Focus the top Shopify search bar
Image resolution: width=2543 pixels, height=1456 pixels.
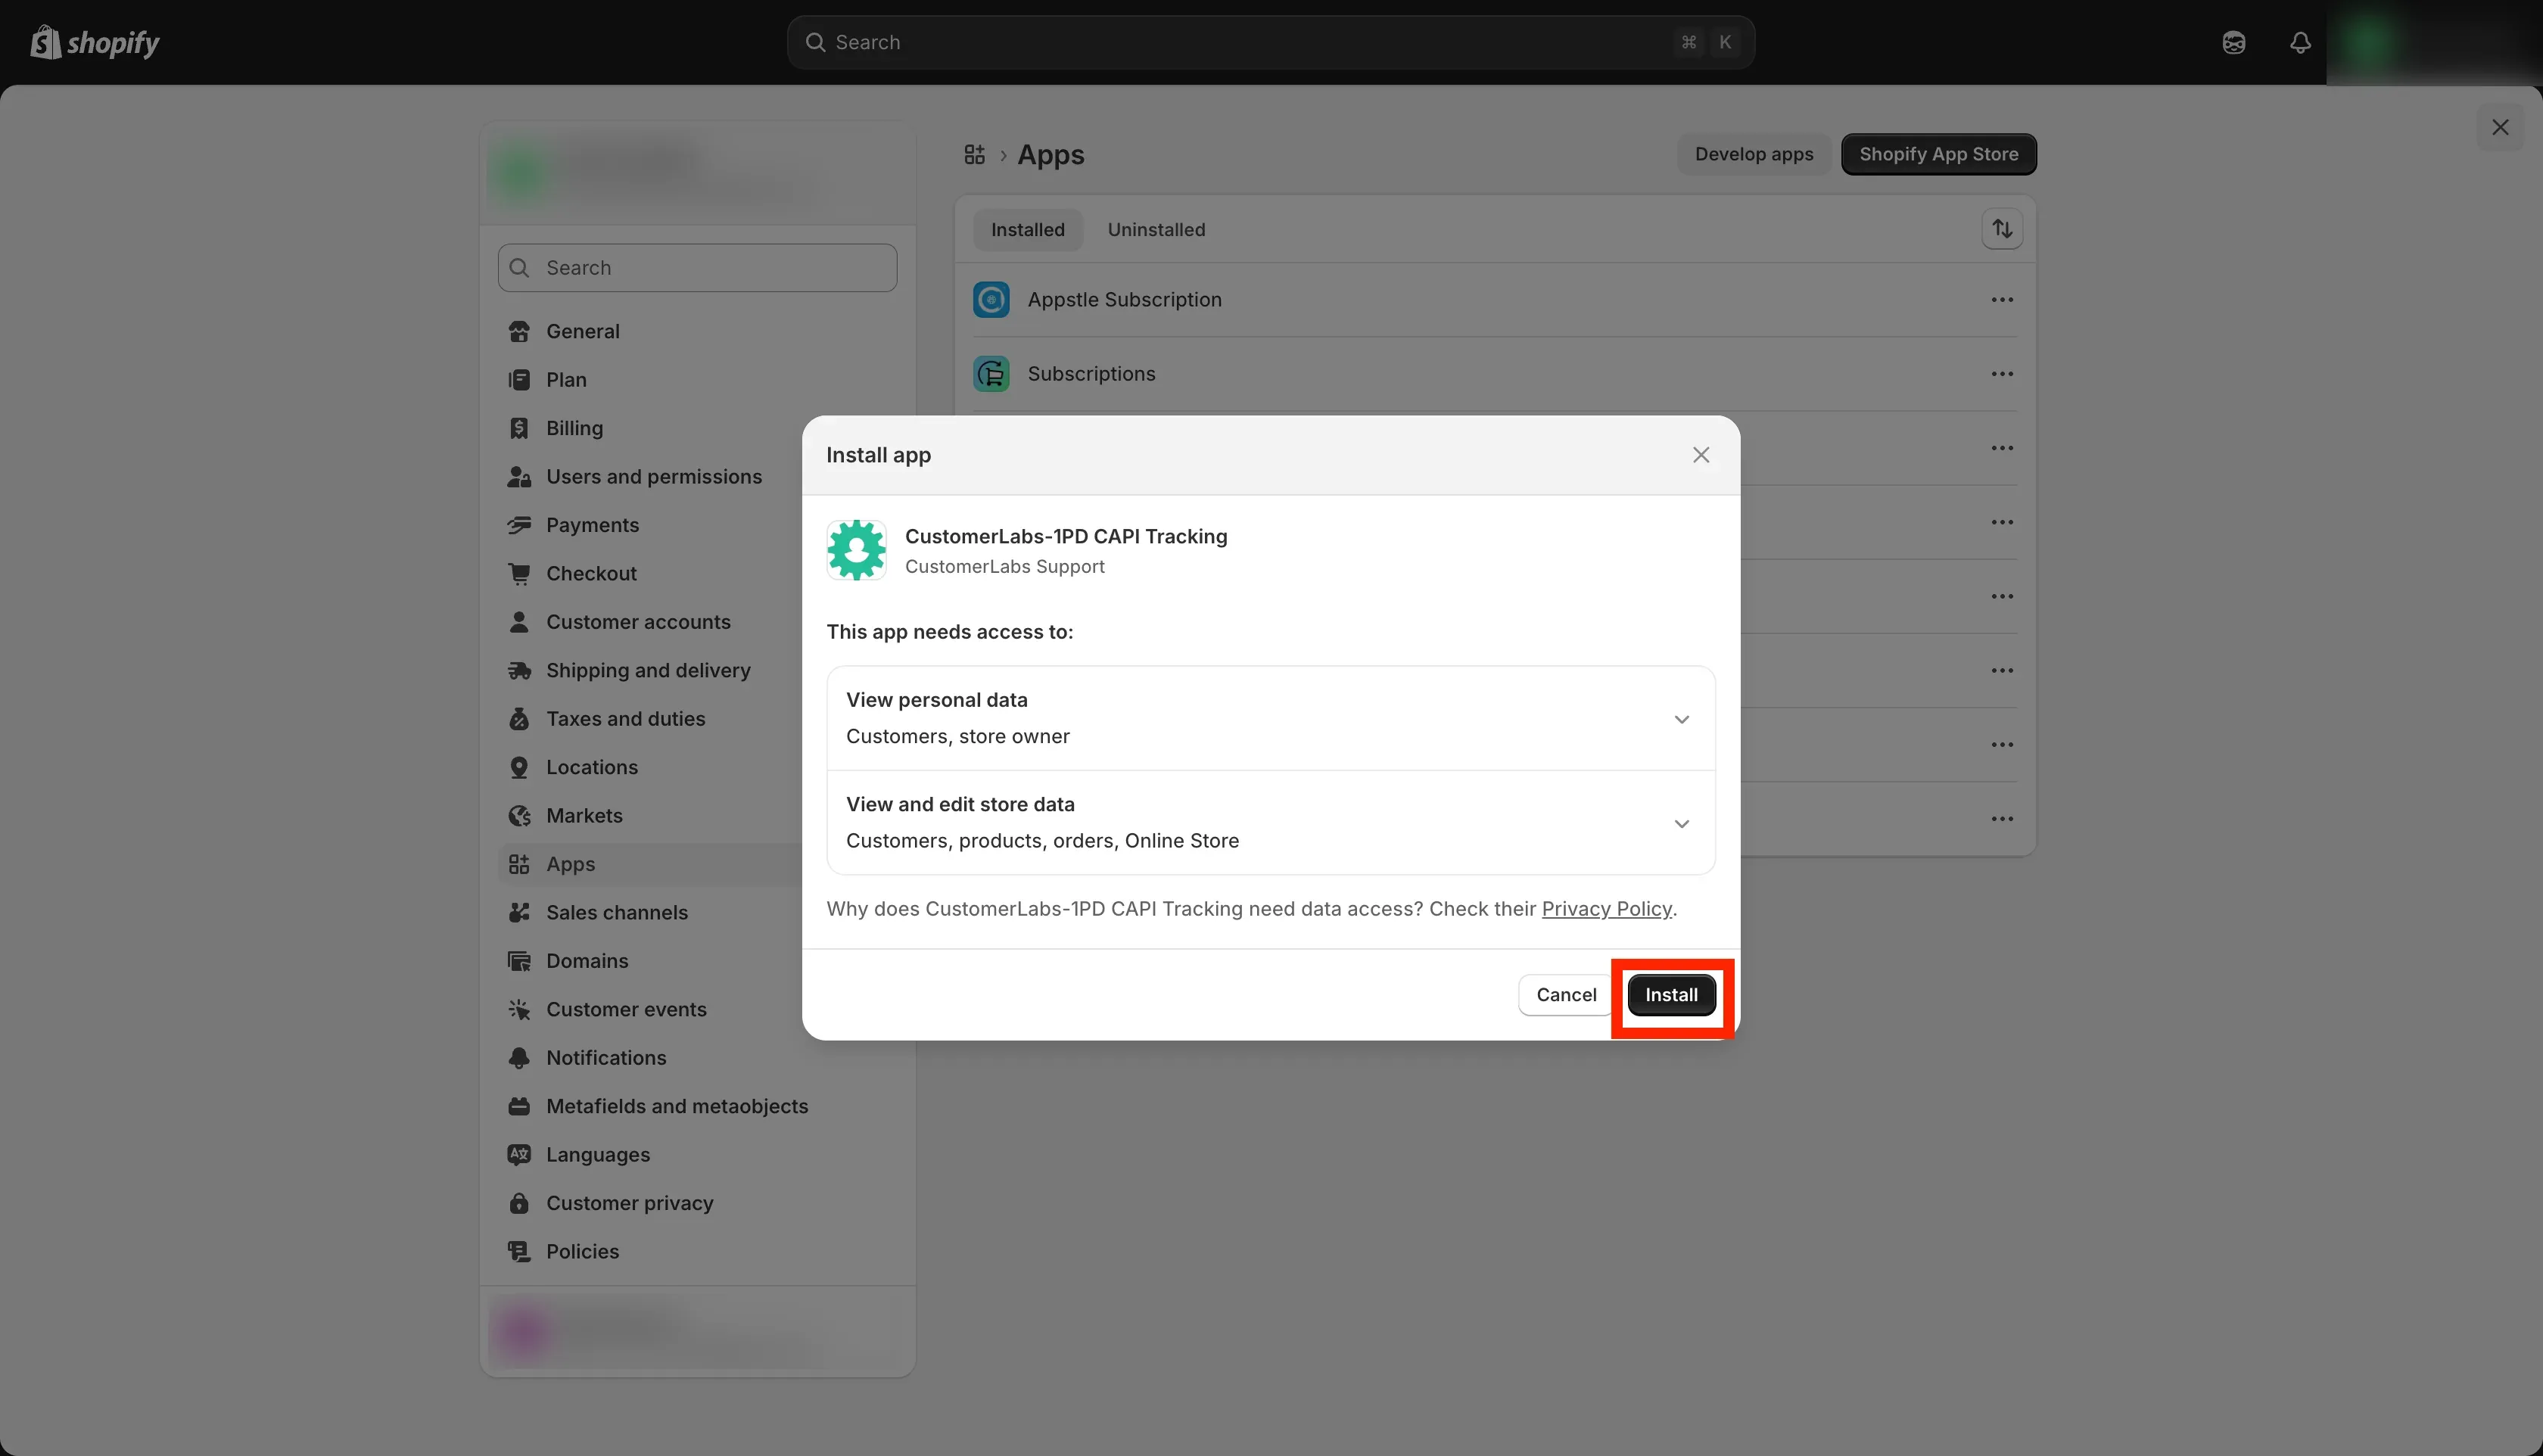(x=1270, y=42)
